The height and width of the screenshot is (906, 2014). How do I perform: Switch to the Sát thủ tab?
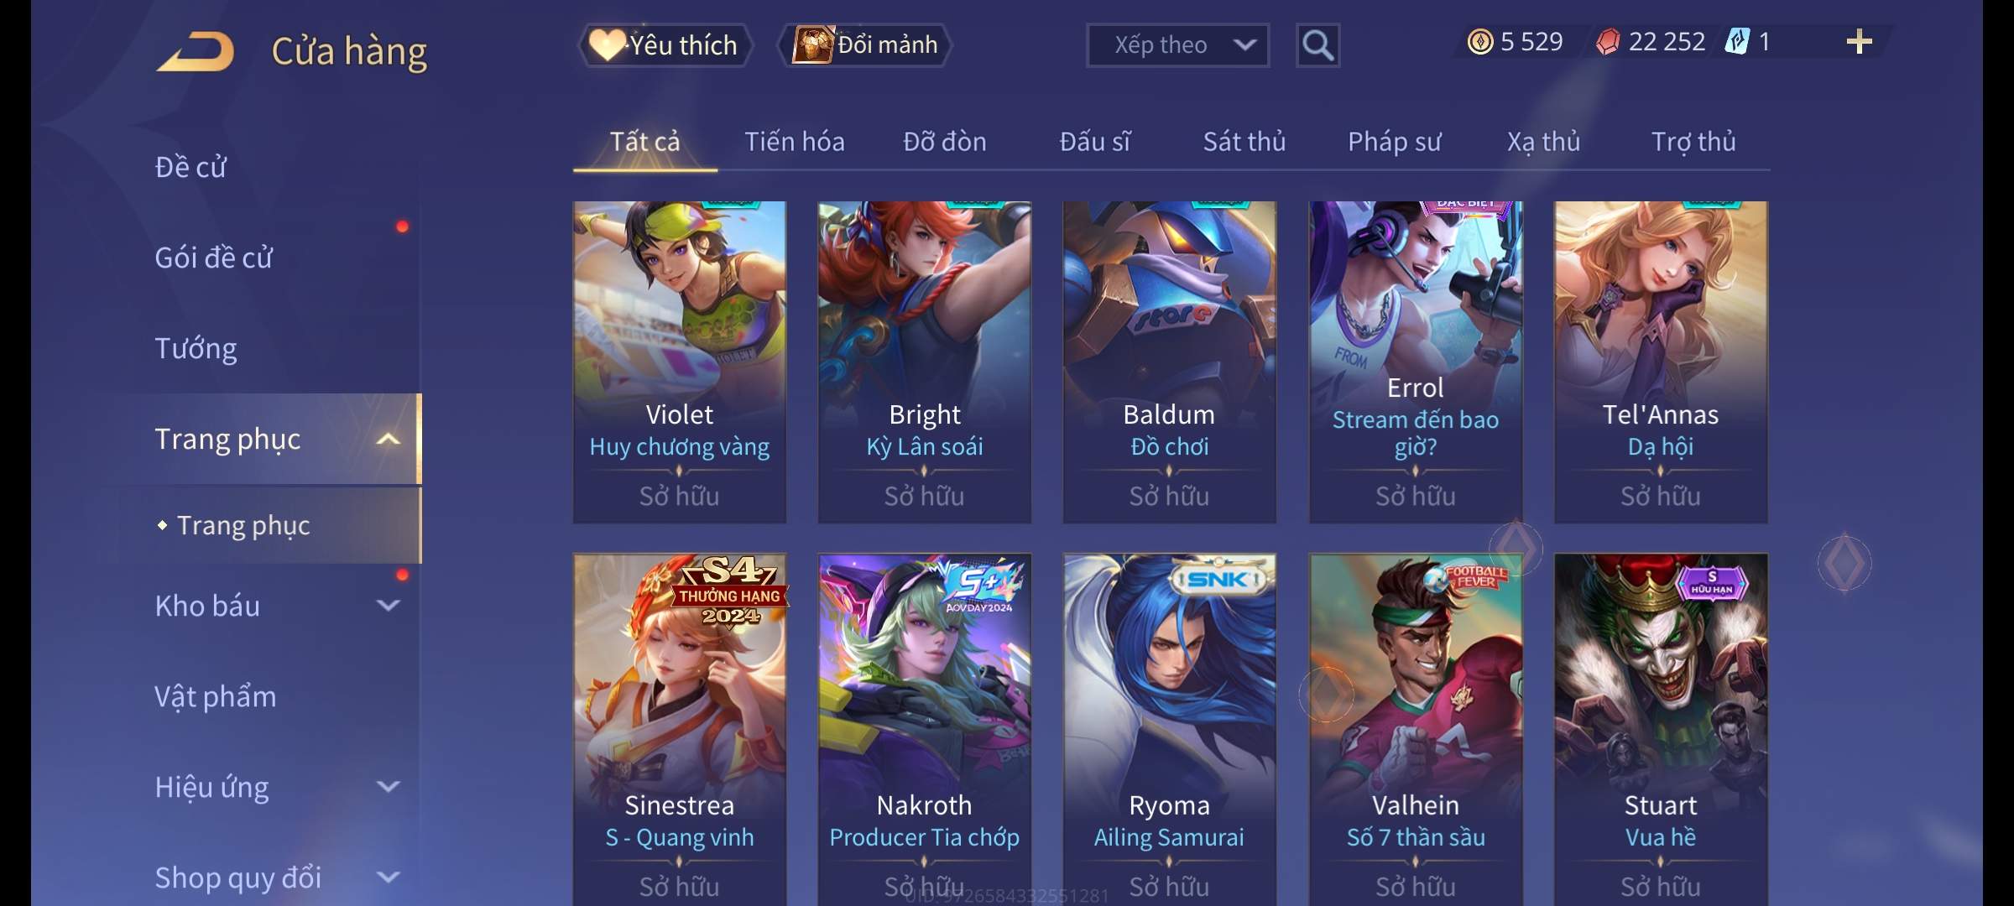pos(1244,142)
